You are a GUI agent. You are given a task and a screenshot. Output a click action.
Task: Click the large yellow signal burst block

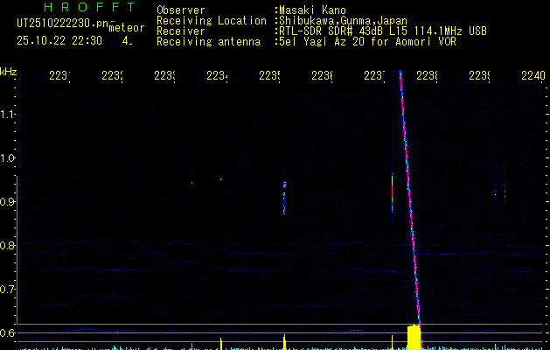click(414, 337)
